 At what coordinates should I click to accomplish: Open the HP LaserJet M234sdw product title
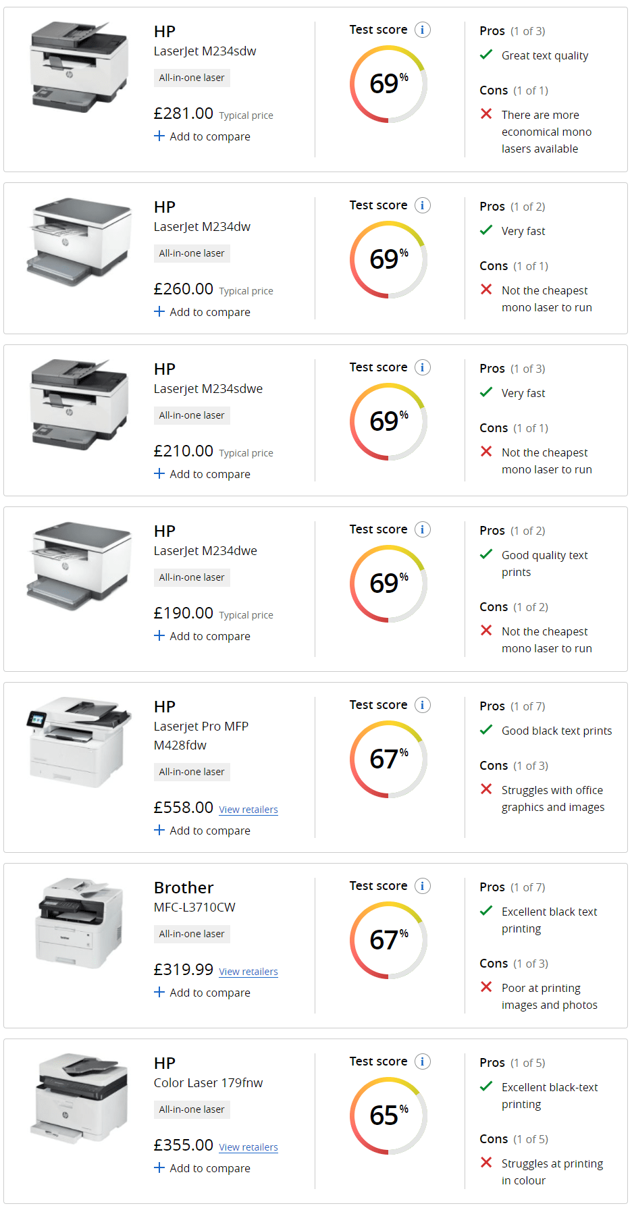tap(205, 51)
